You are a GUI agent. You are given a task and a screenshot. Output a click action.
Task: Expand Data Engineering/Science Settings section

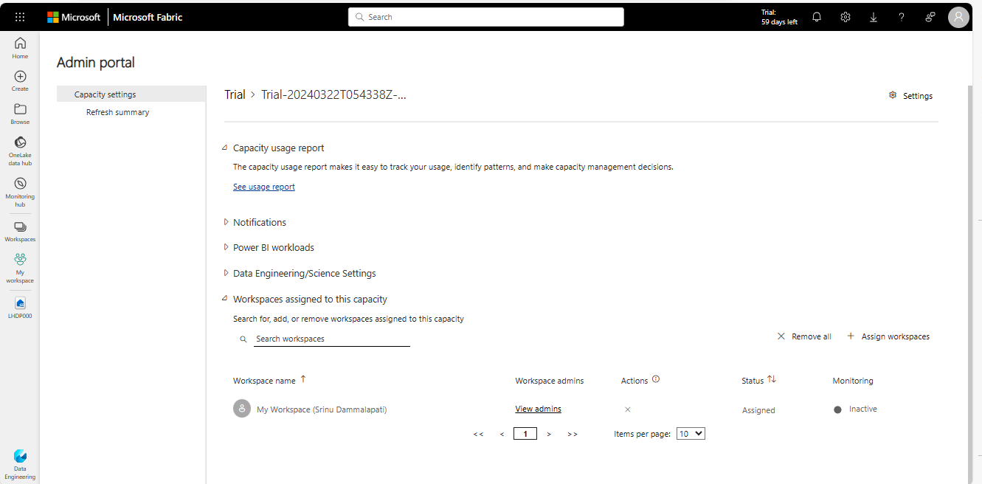[226, 273]
